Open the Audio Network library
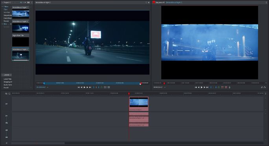Viewport: 269px width, 146px height. pos(8,85)
